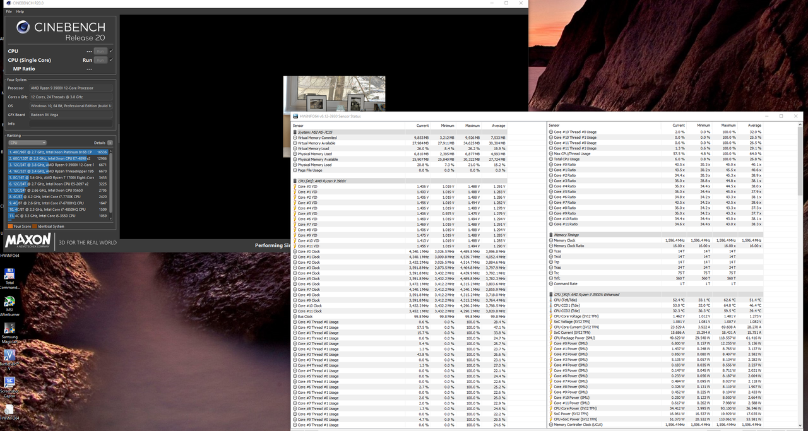Screen dimensions: 808x431
Task: Click the CPU [#0] AMD Ryzen 9 3900X chip icon
Action: 295,181
